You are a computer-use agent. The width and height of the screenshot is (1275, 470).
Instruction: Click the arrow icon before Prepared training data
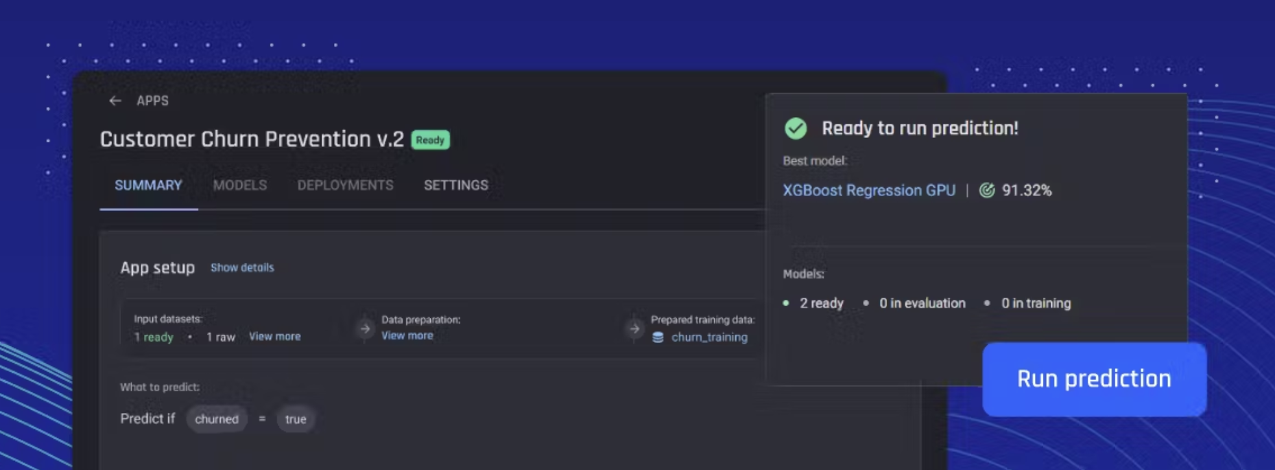pos(634,329)
